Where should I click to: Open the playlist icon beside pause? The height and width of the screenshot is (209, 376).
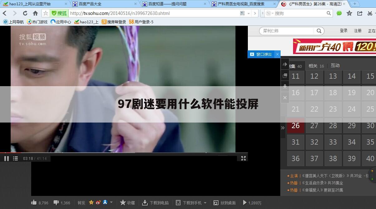click(15, 159)
